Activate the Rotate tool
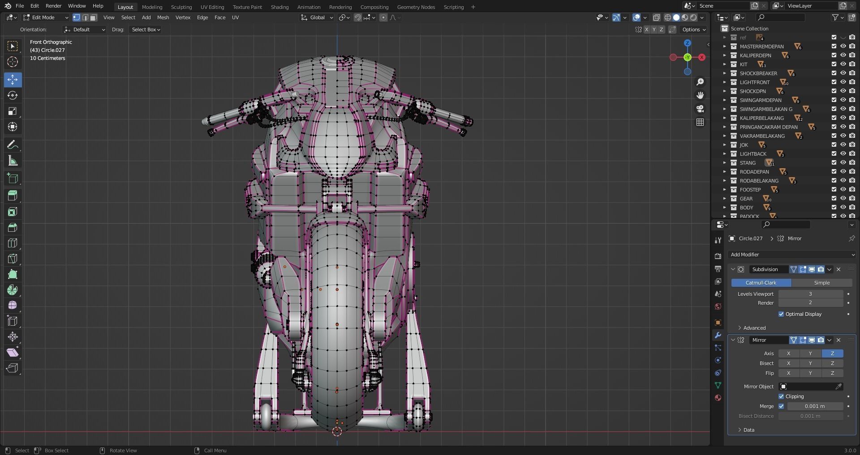The width and height of the screenshot is (860, 455). [13, 95]
